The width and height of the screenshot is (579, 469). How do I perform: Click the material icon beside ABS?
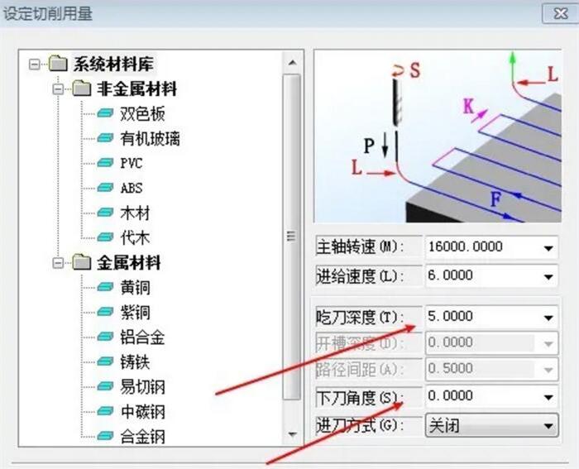105,188
